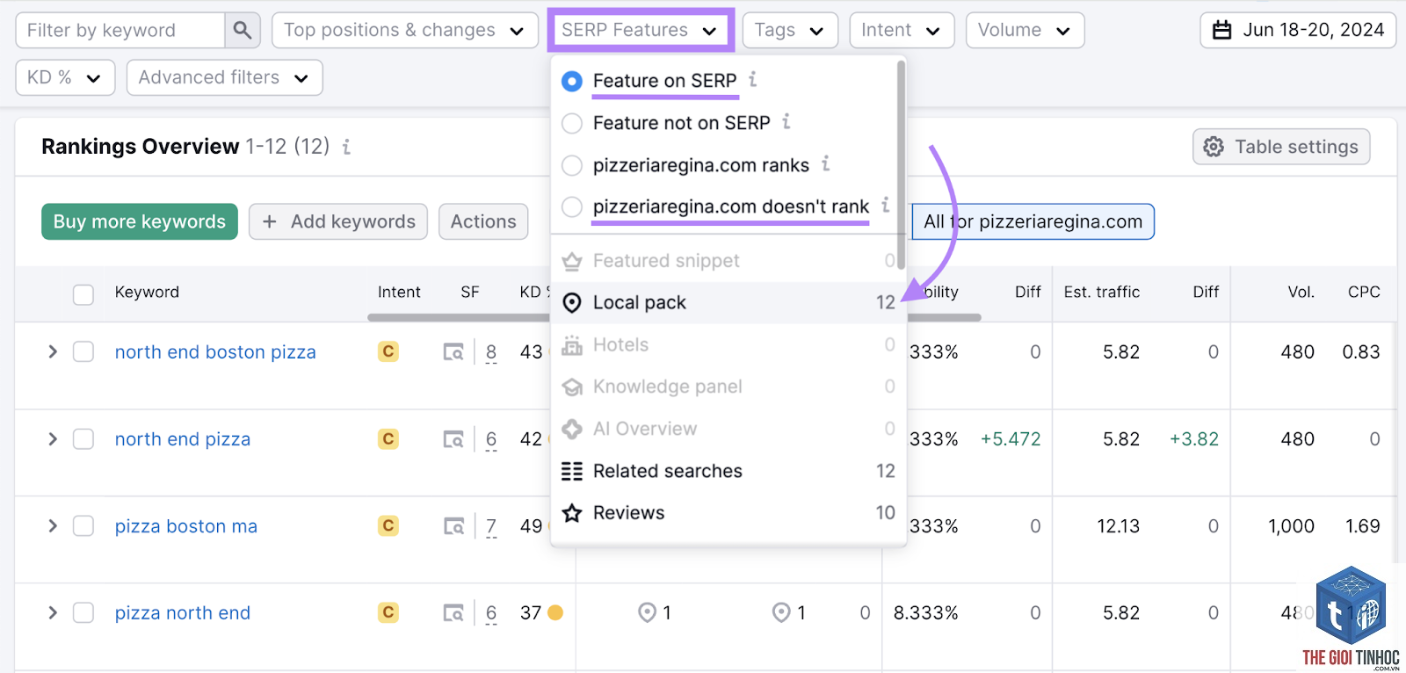
Task: Click the Related searches list icon
Action: coord(572,472)
